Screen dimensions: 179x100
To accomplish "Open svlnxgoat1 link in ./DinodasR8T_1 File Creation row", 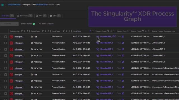I will (19, 37).
